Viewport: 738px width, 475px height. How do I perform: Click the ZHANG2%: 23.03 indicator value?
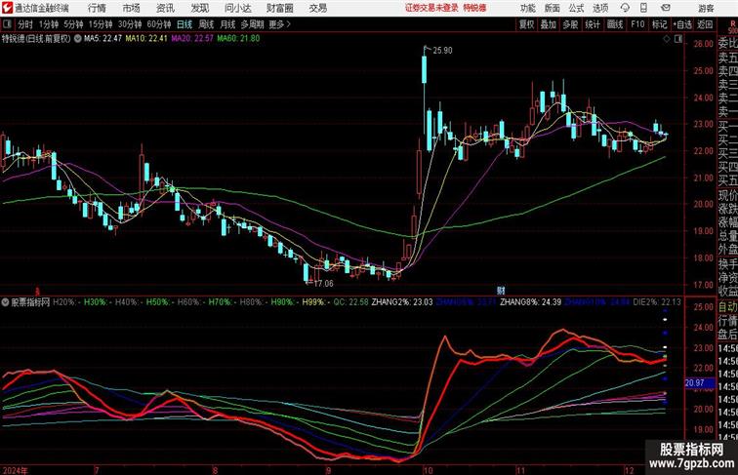(x=402, y=302)
